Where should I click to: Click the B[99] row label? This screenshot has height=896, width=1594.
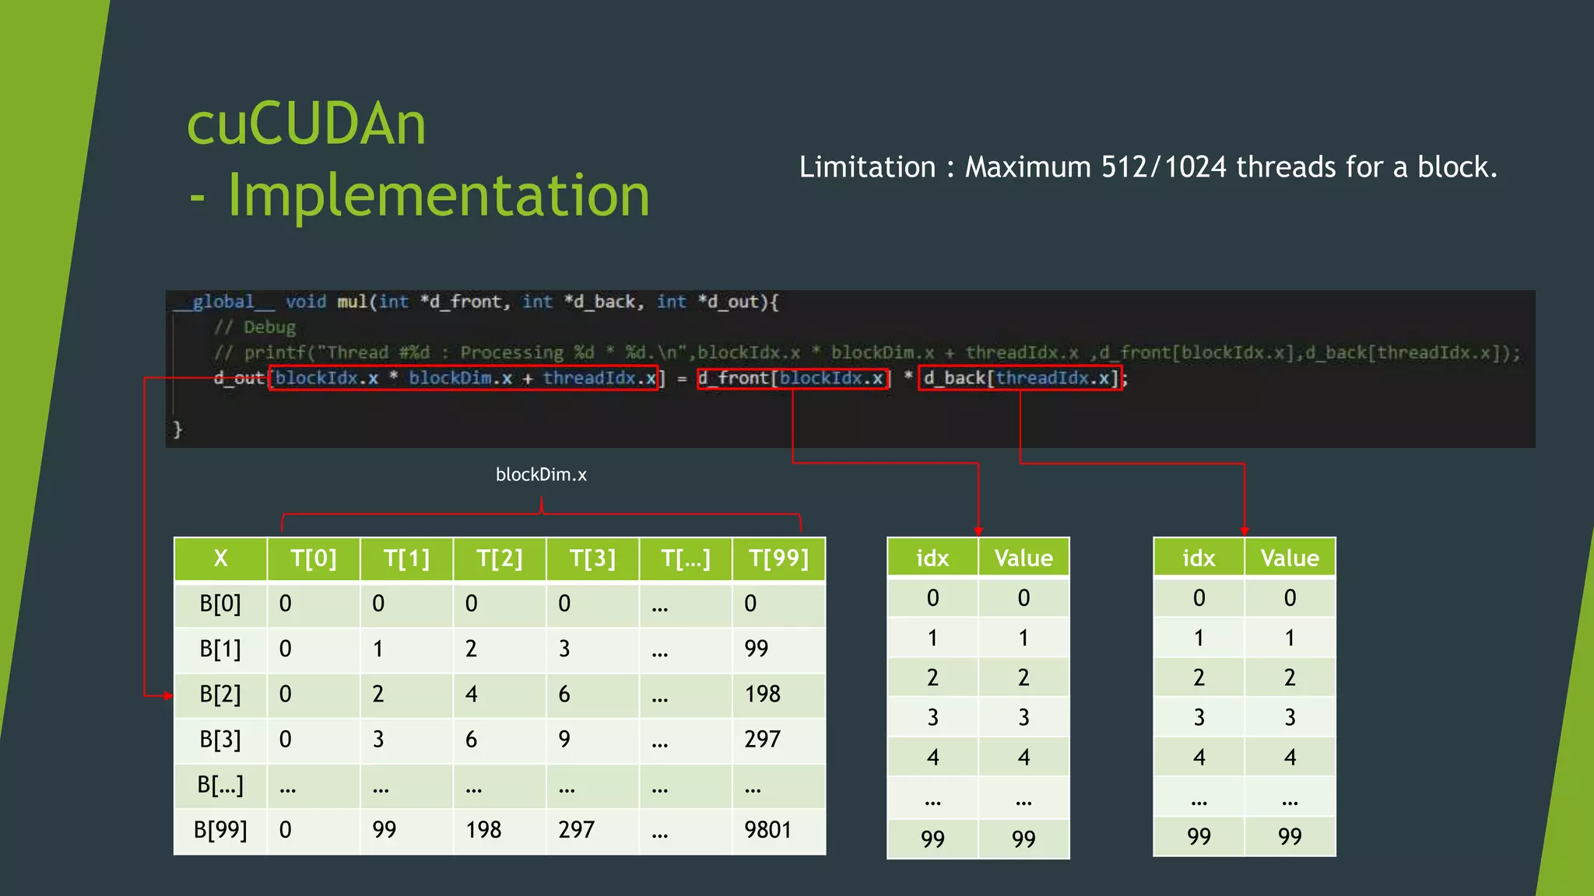click(220, 830)
